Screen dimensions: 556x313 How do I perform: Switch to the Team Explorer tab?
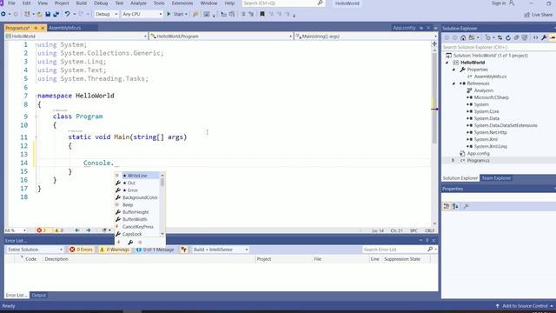[x=496, y=178]
